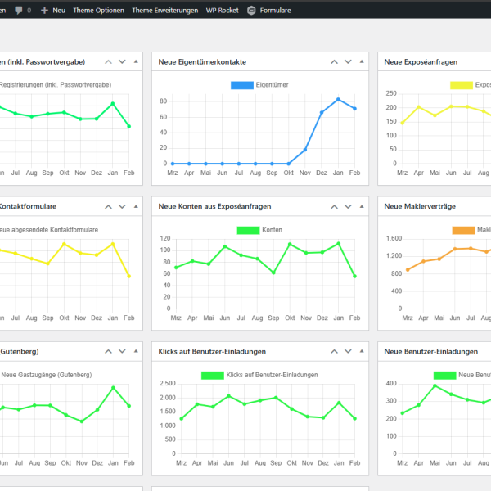Screen dimensions: 491x491
Task: Collapse the Passwortvergabe registrations panel
Action: pos(136,61)
